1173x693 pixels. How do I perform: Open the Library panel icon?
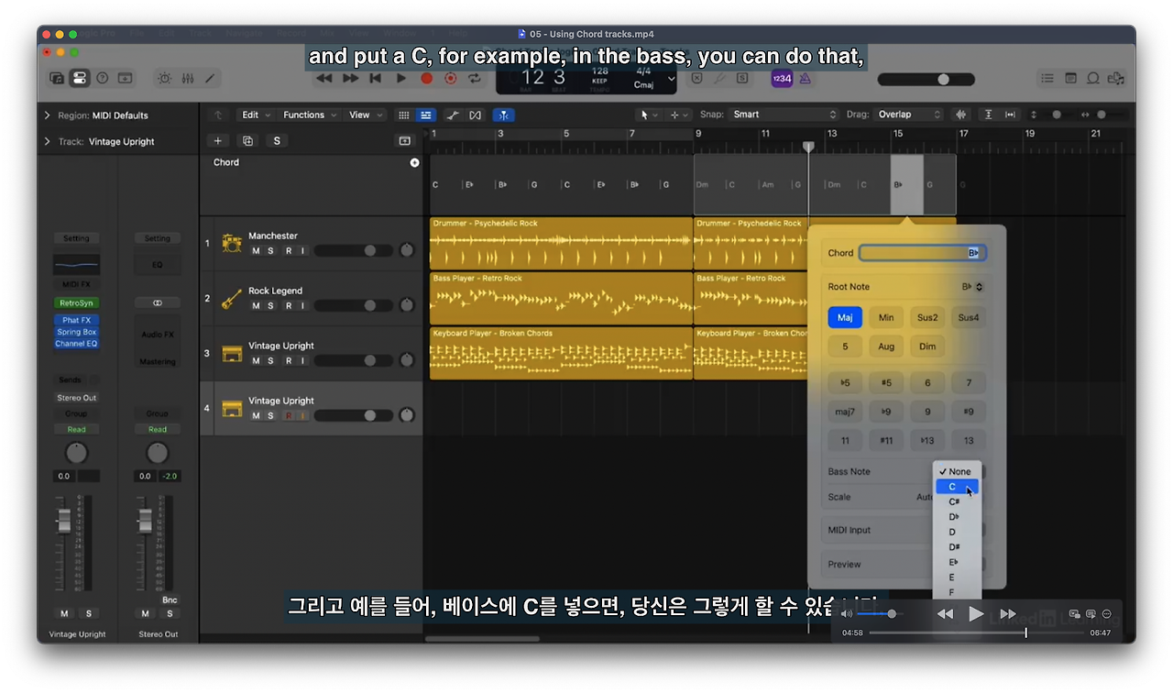pyautogui.click(x=57, y=79)
